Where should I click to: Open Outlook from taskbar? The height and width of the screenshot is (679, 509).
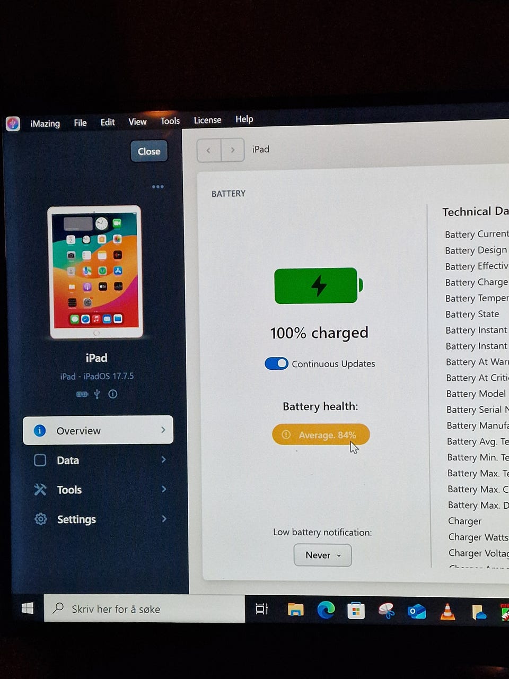pyautogui.click(x=417, y=612)
